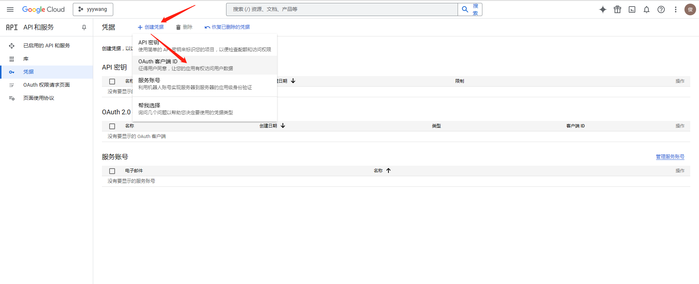
Task: Click the 管理服务账号 link
Action: tap(670, 157)
